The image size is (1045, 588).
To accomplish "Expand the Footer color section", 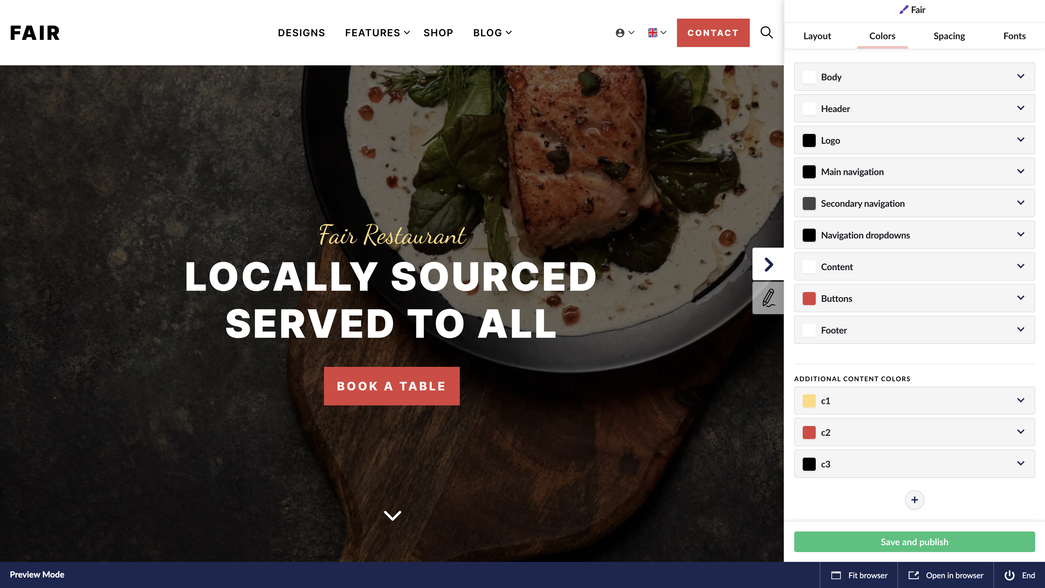I will click(x=914, y=330).
